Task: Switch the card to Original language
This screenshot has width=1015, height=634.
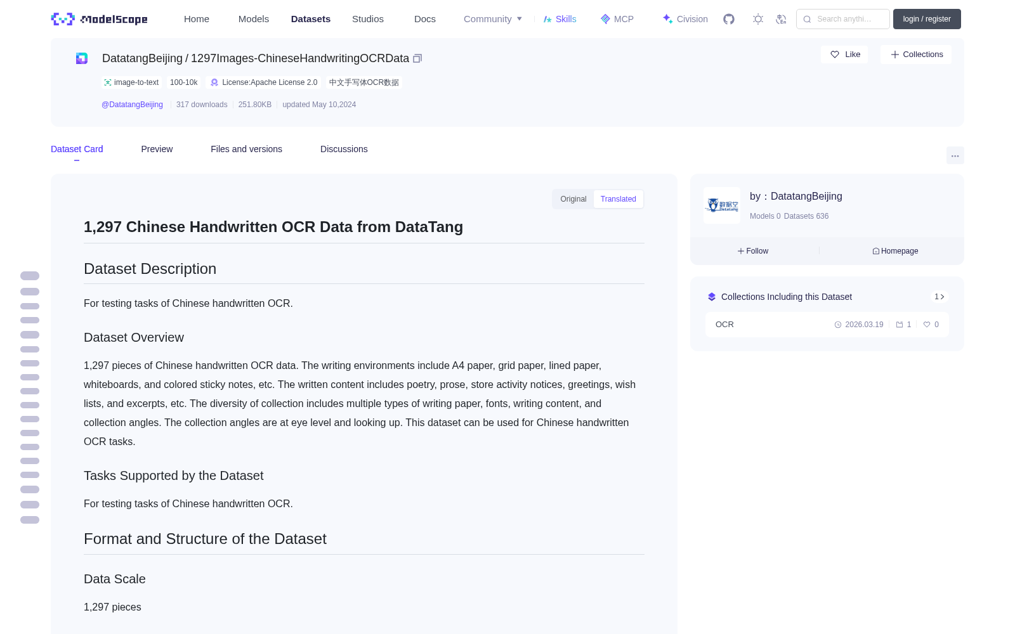Action: tap(573, 199)
